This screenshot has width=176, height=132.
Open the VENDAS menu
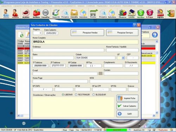pyautogui.click(x=81, y=6)
